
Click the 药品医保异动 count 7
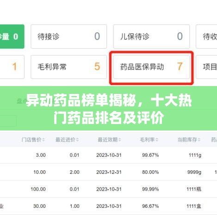180,67
